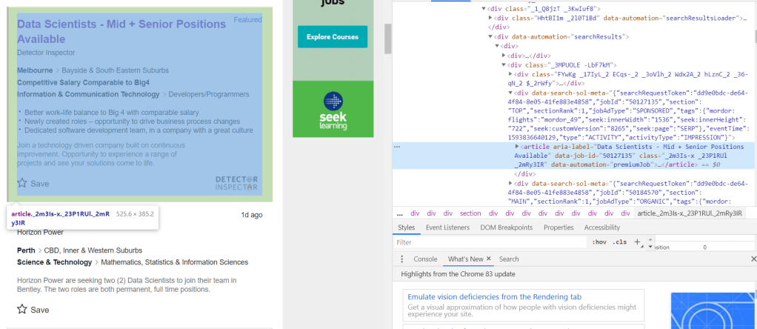Save the Horizon Power job with star
Viewport: 757px width, 329px height.
coord(23,309)
